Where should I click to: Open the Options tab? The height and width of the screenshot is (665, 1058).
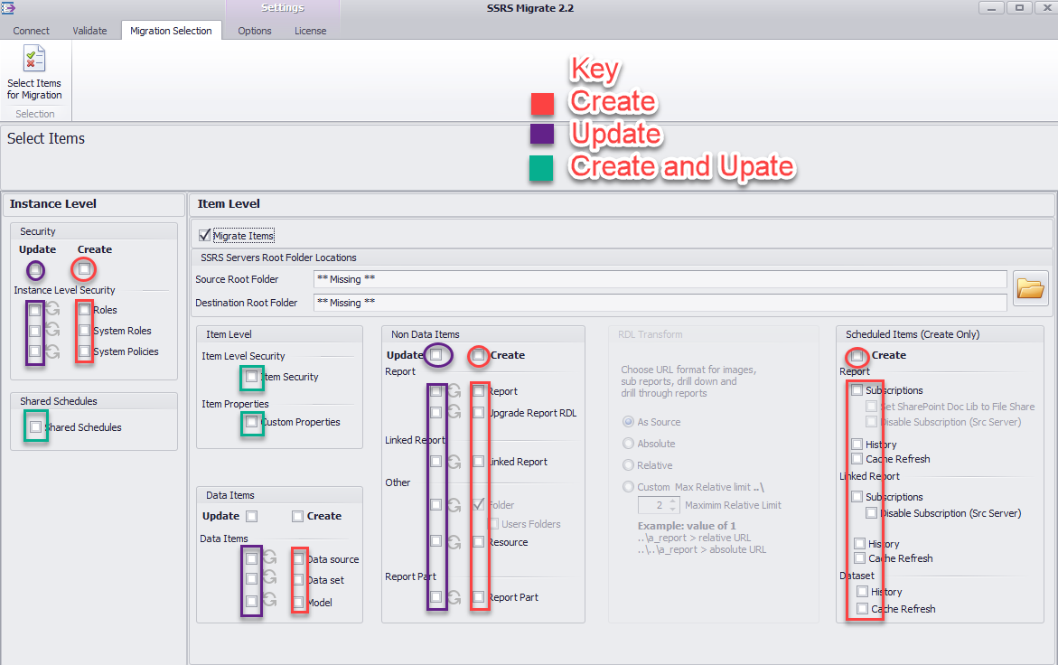click(255, 31)
